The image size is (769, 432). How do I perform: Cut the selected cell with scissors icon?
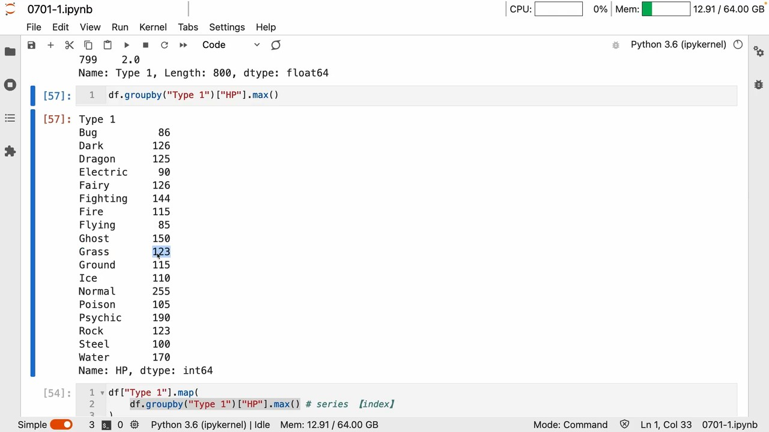69,45
